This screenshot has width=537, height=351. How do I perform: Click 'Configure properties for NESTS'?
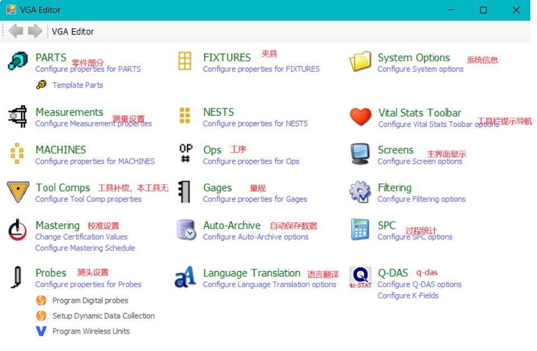pos(255,124)
